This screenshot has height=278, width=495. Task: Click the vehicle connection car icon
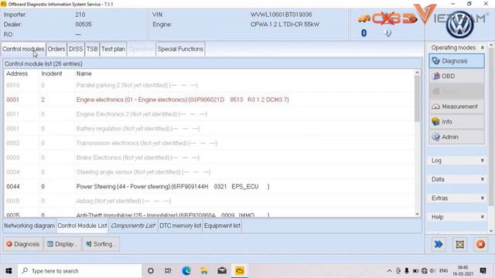pos(364,19)
